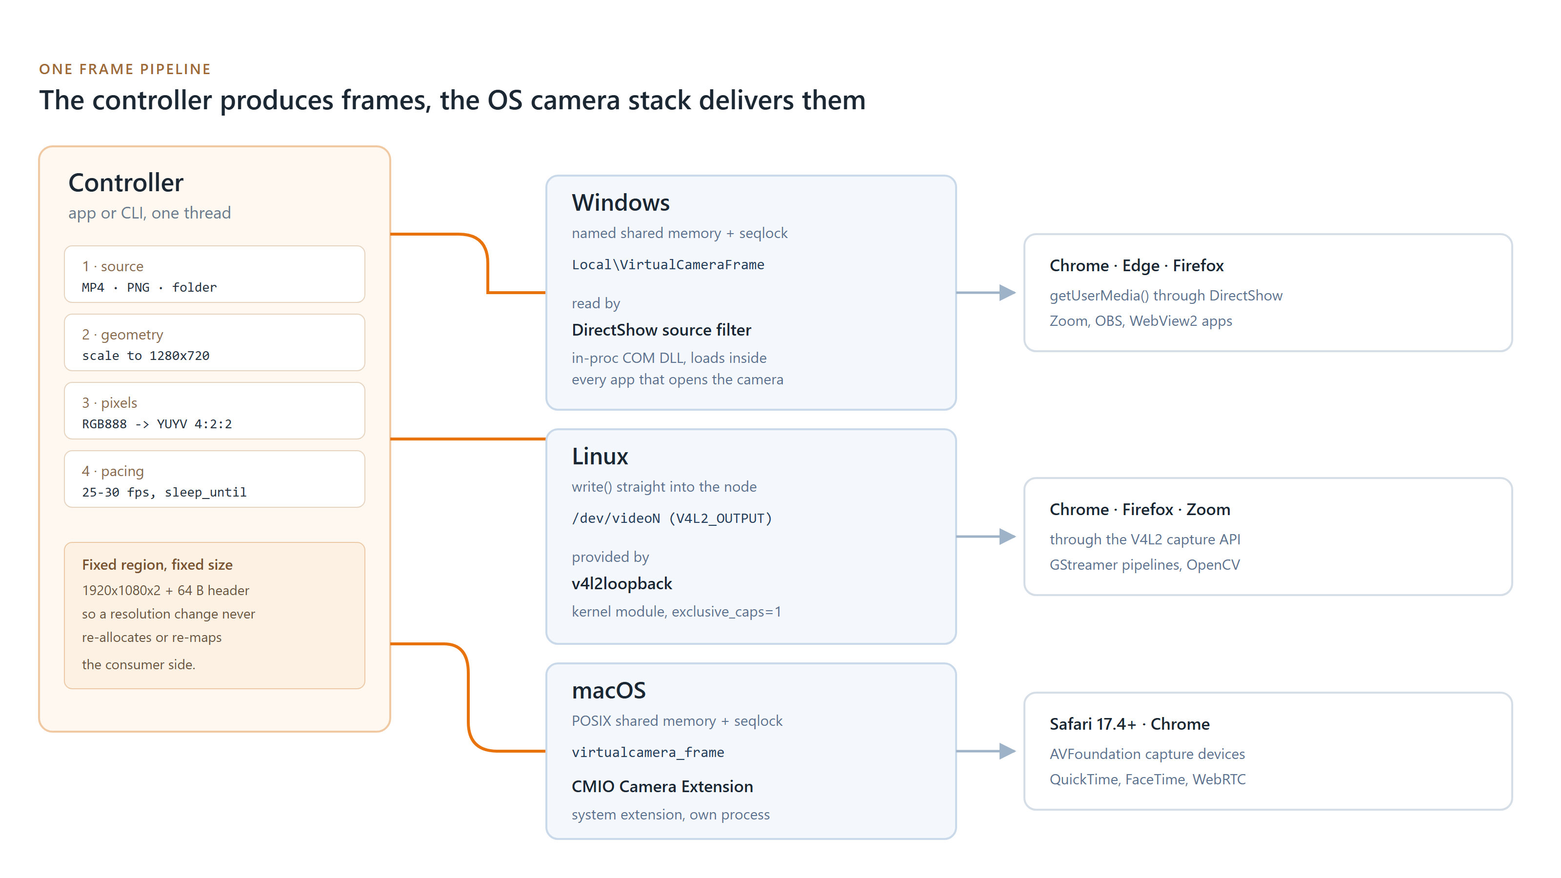Select 'Zoom, OBS, WebView2 apps' text

click(x=1141, y=321)
